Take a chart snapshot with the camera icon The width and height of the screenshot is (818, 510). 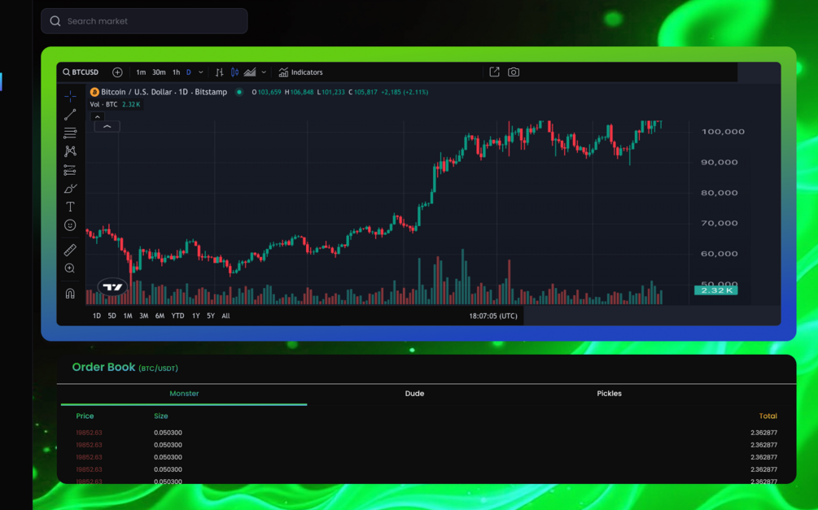pyautogui.click(x=514, y=72)
